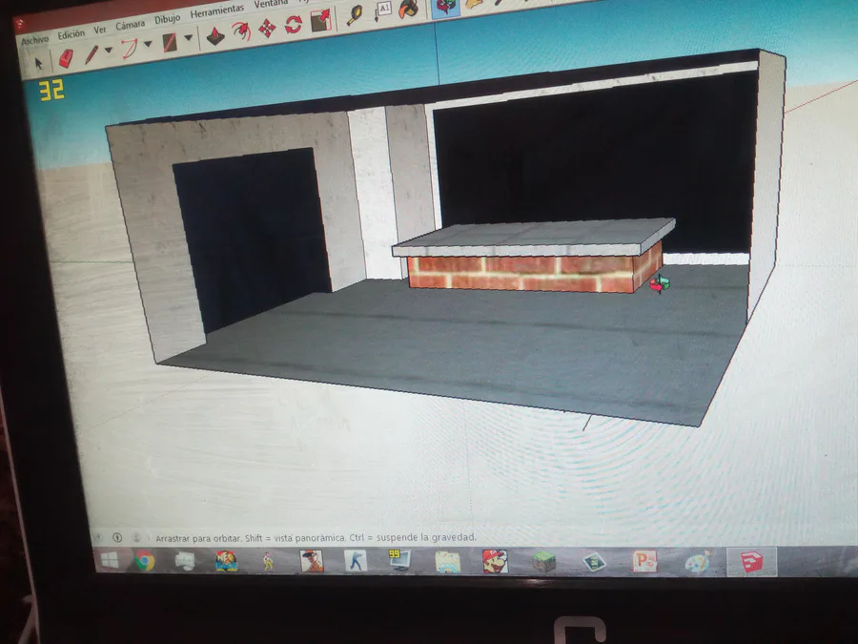Screen dimensions: 858x644
Task: Click the Windows Start button
Action: point(110,560)
